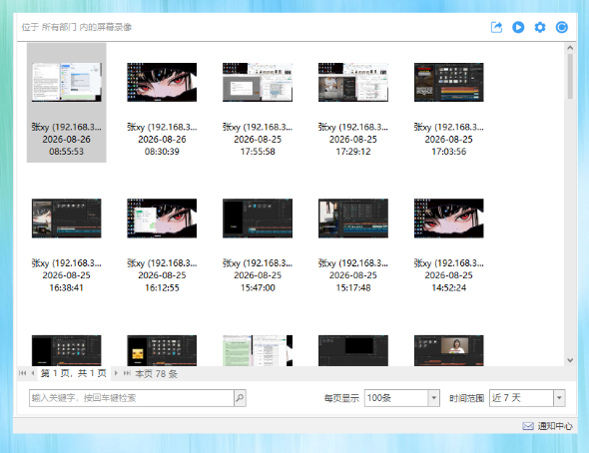Go to next page arrow
589x453 pixels.
pos(116,373)
